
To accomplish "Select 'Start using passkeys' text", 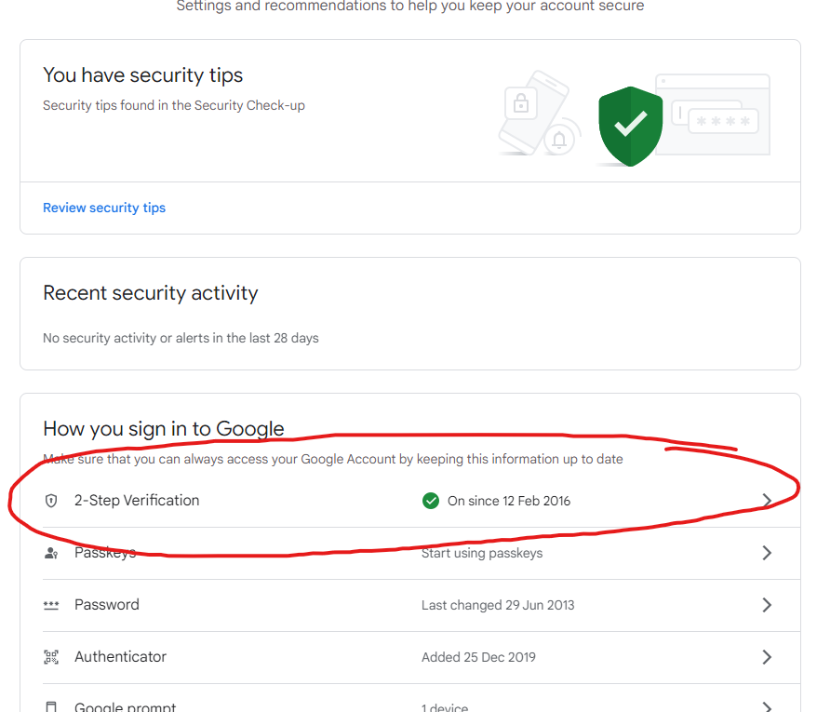I will (482, 553).
